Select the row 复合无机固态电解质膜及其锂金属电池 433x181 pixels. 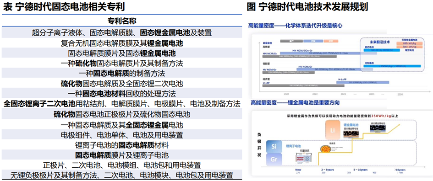122,43
